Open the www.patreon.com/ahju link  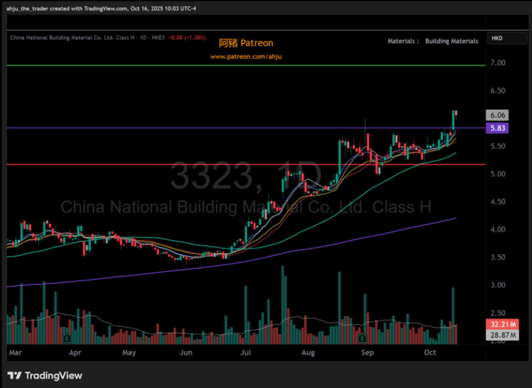tap(246, 57)
